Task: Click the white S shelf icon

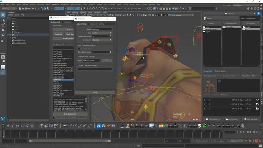Action: [x=199, y=126]
